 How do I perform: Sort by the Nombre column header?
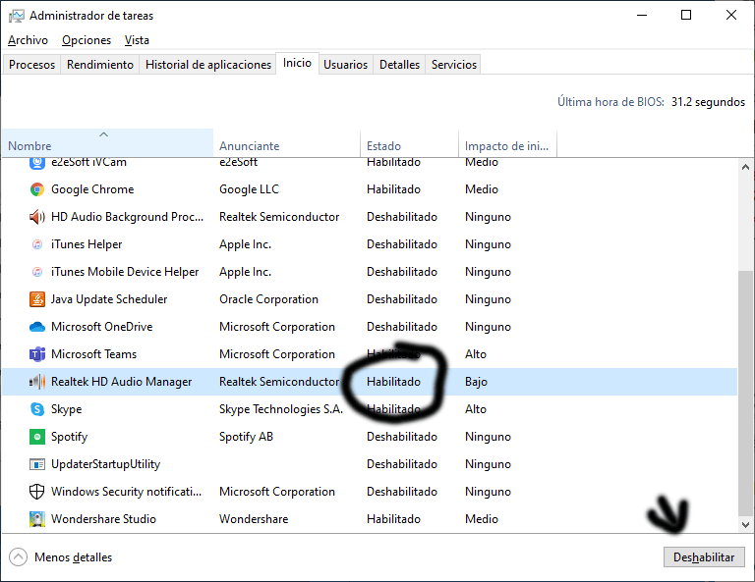click(x=107, y=142)
